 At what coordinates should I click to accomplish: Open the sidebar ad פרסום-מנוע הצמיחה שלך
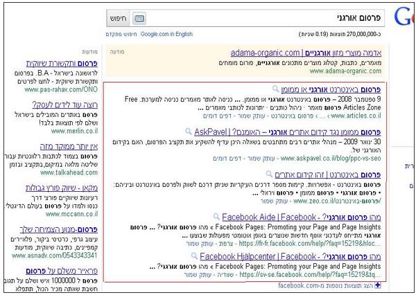59,229
